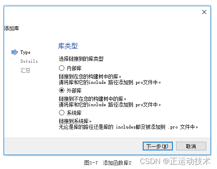
Task: Open the 汇总 wizard step
Action: (25, 70)
